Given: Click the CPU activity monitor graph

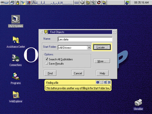Looking at the screenshot, I should pos(53,3).
